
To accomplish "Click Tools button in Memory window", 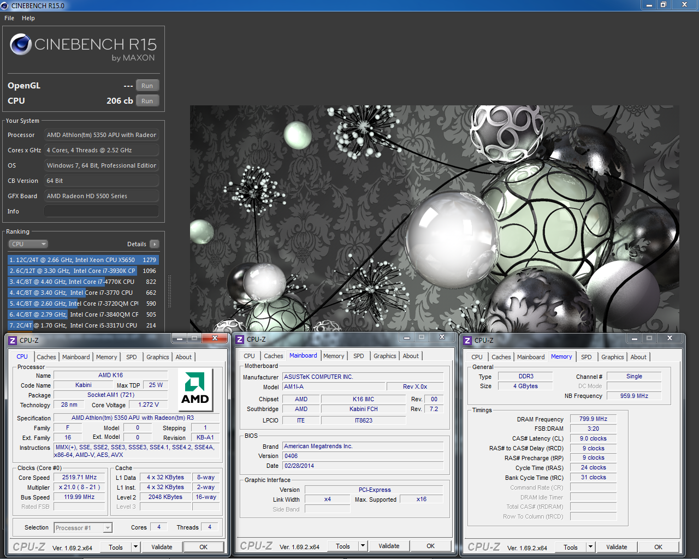I will coord(571,547).
